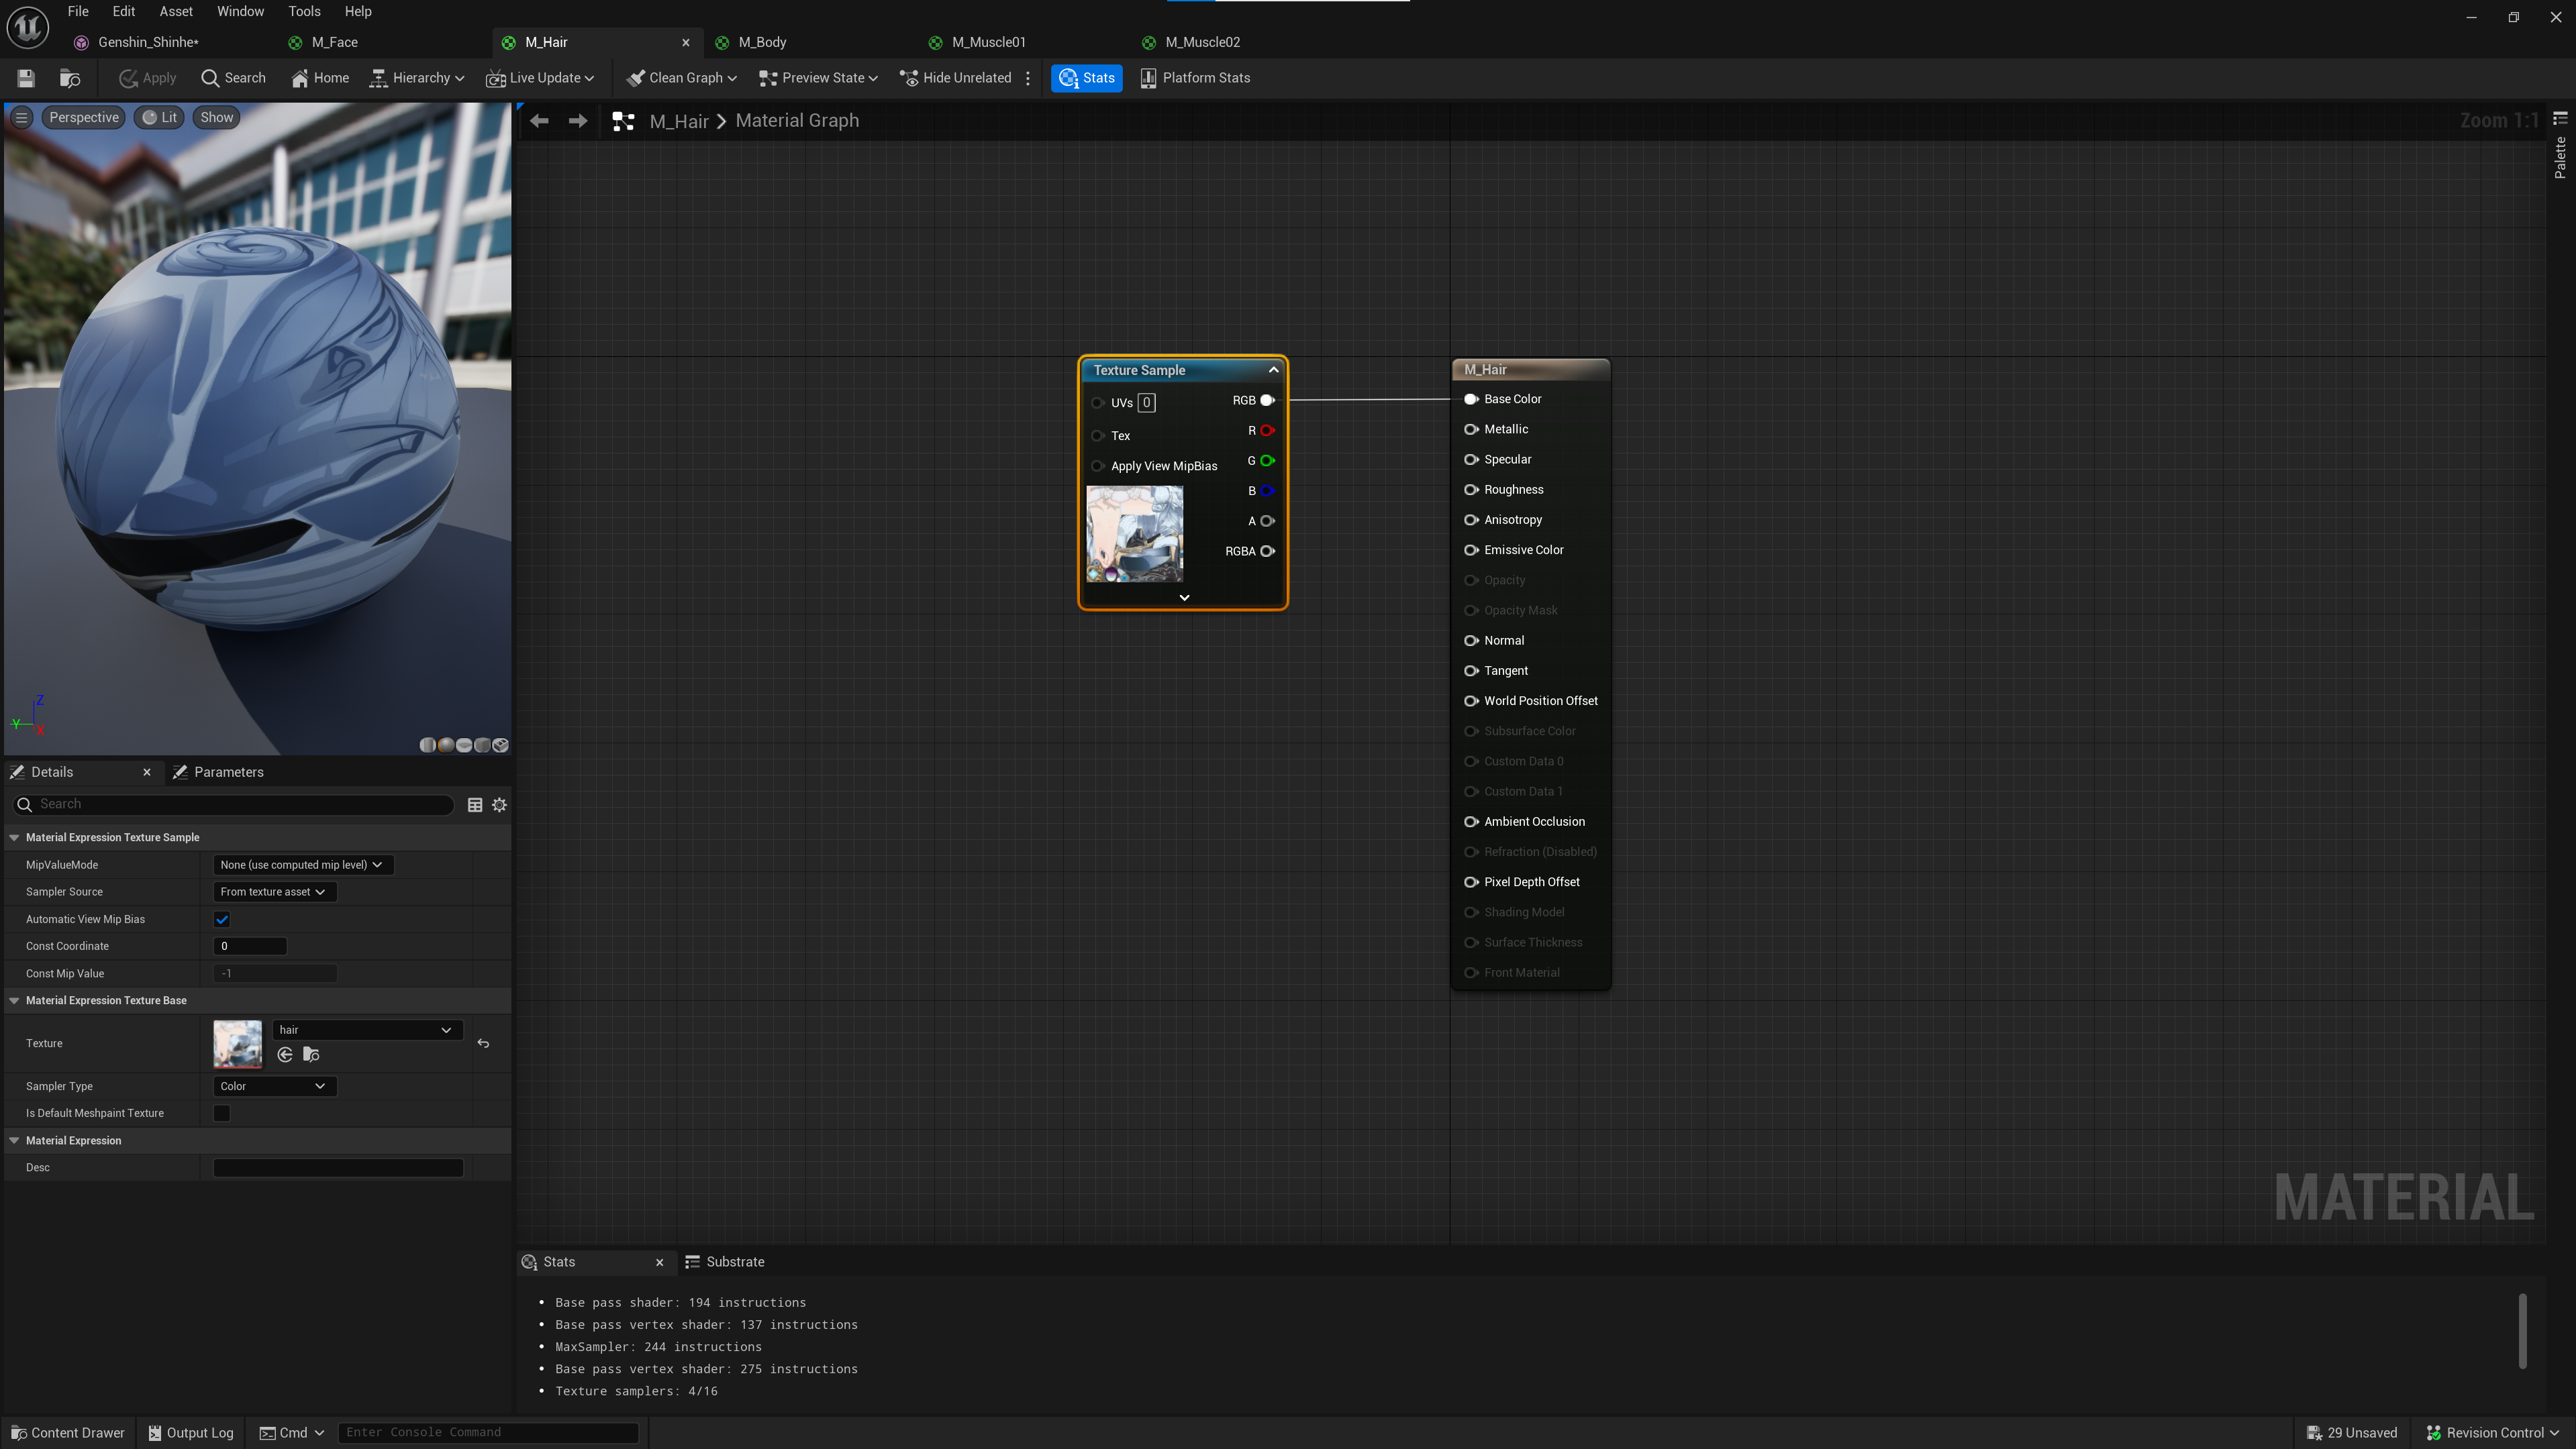Click the Save material icon
The image size is (2576, 1449).
point(26,78)
